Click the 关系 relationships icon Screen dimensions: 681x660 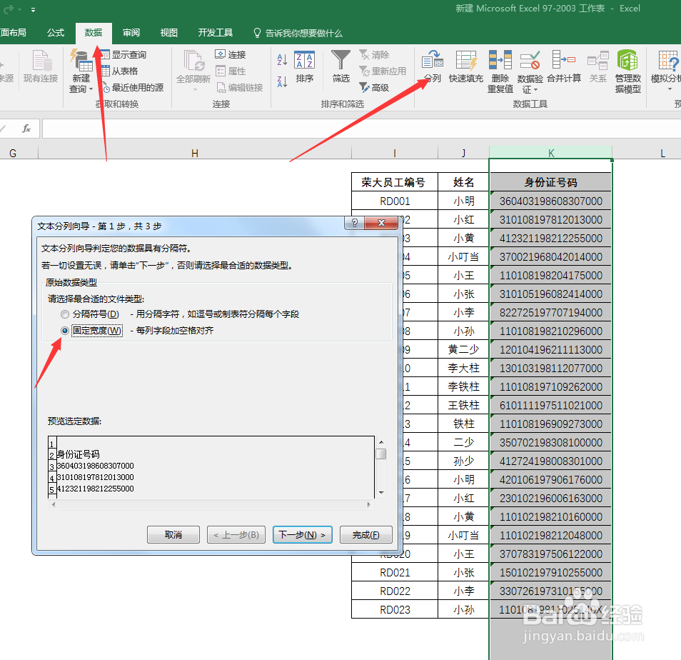[598, 60]
